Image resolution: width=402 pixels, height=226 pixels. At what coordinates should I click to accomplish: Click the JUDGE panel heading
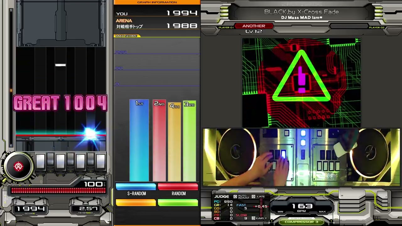222,196
